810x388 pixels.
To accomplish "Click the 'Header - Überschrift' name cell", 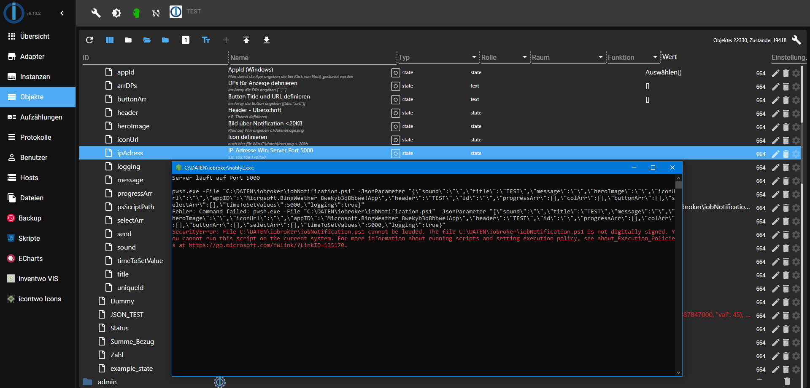I will (x=255, y=110).
